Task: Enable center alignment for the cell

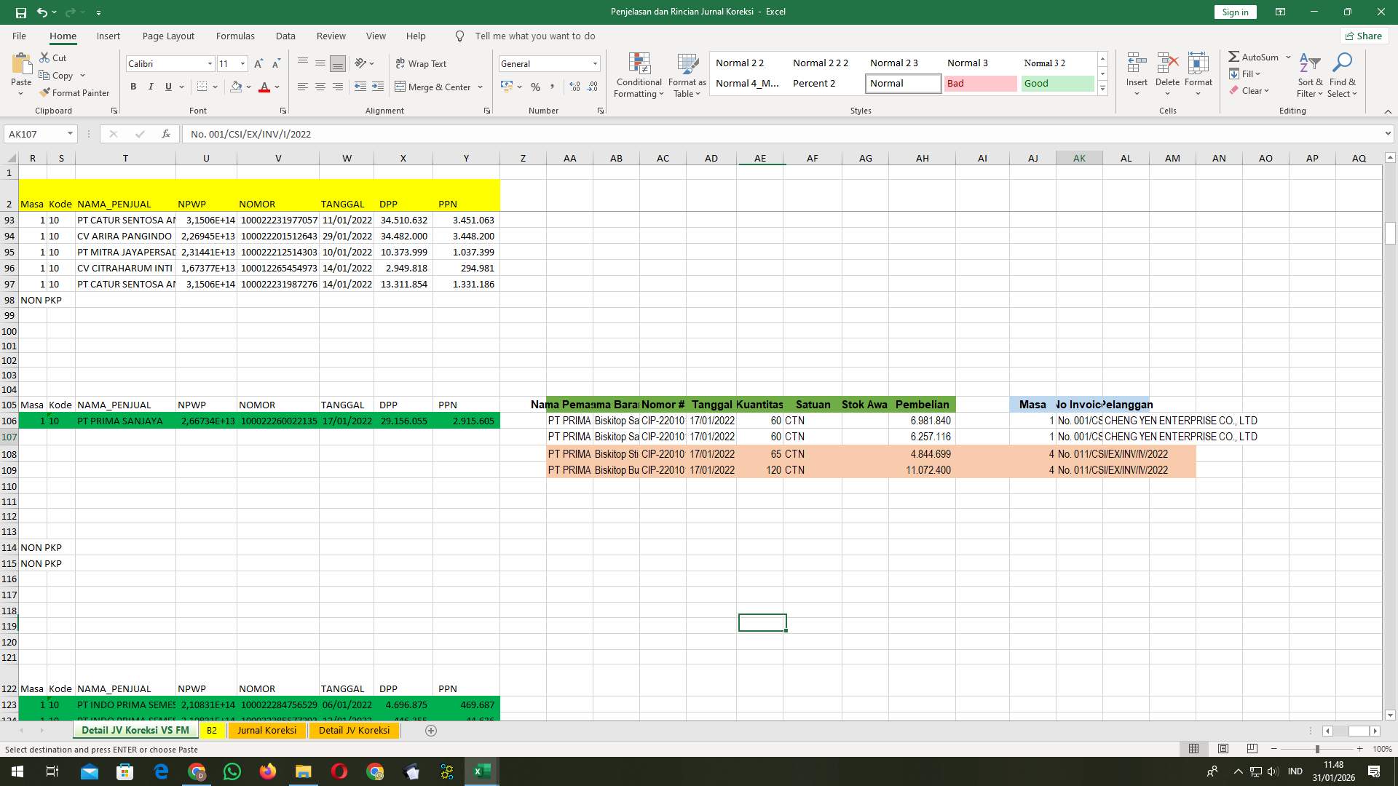Action: pos(320,87)
